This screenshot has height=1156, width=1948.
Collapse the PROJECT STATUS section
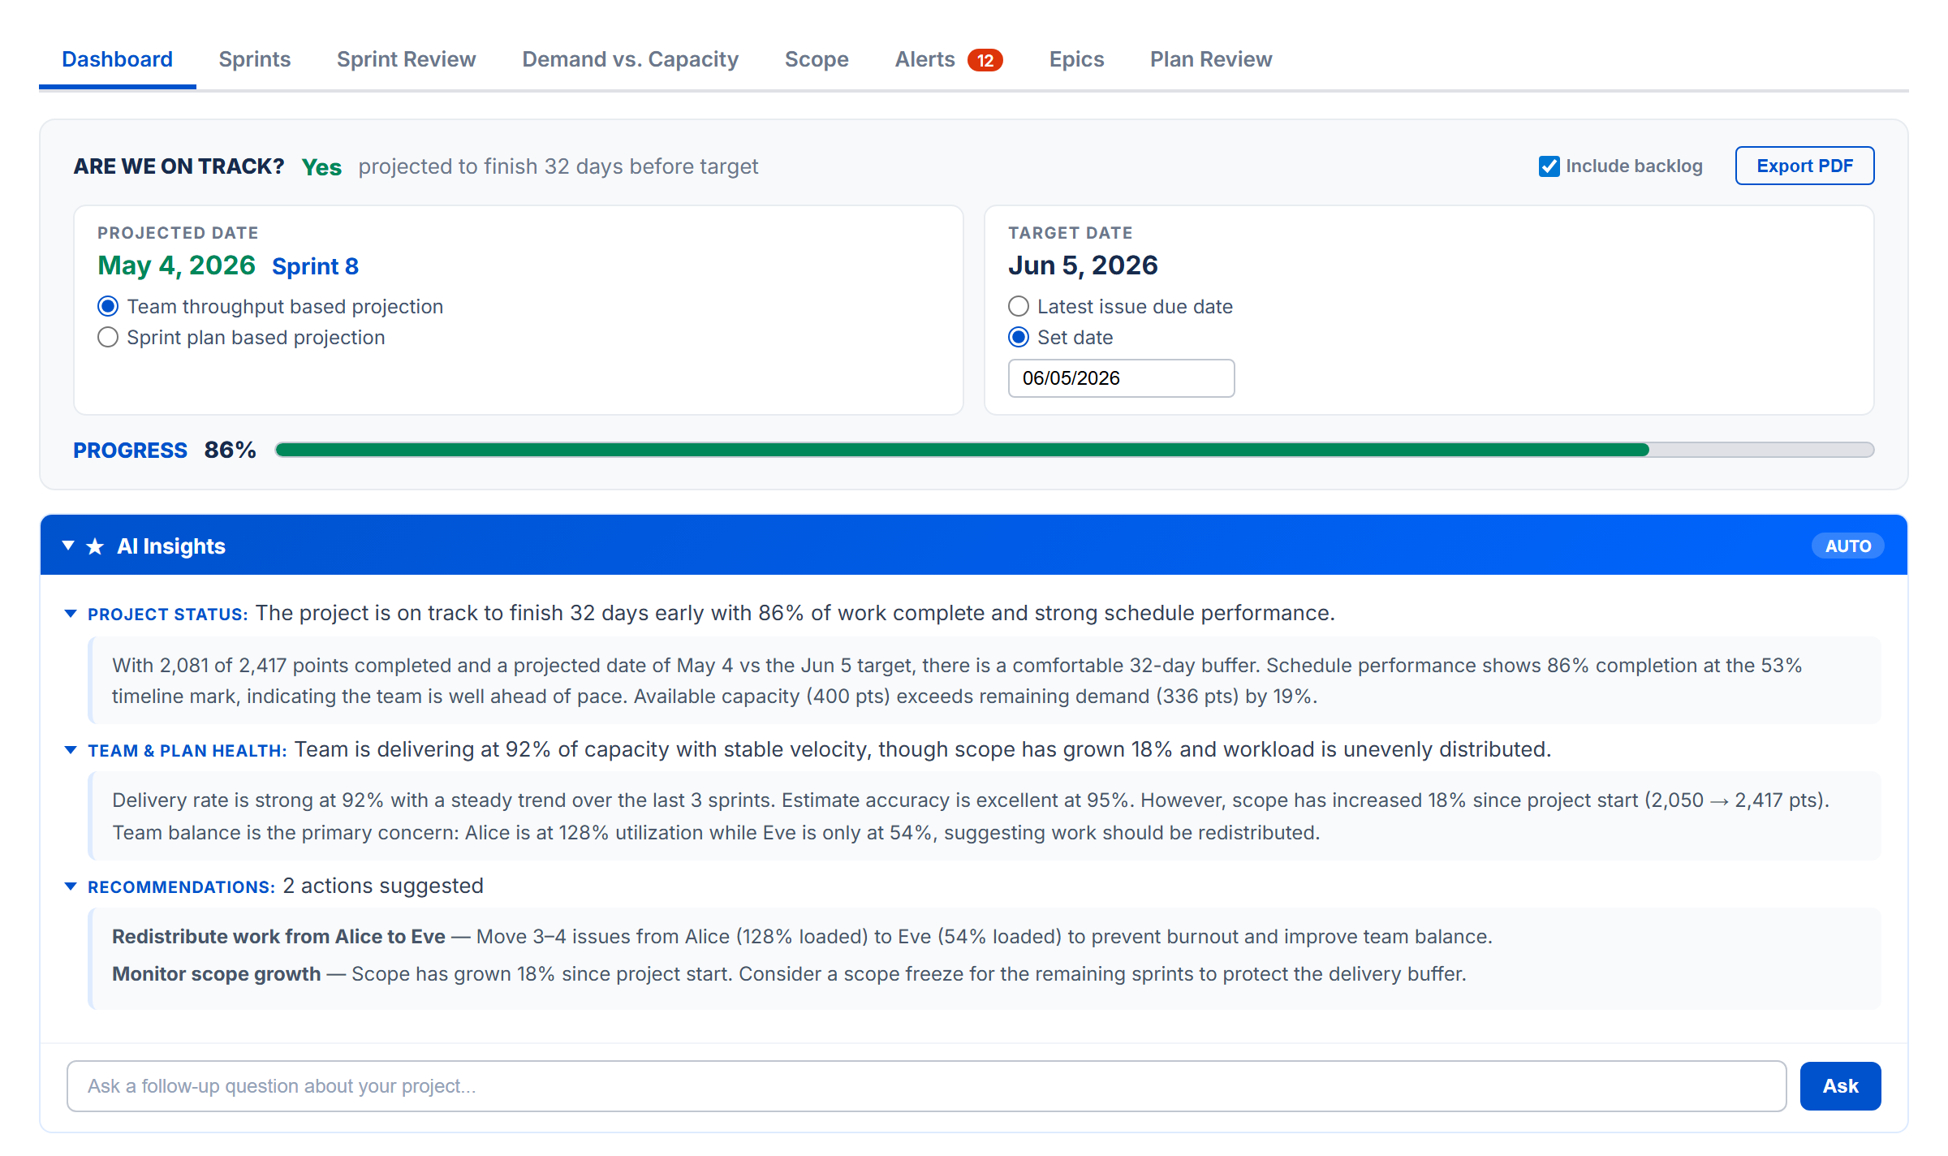pos(71,614)
